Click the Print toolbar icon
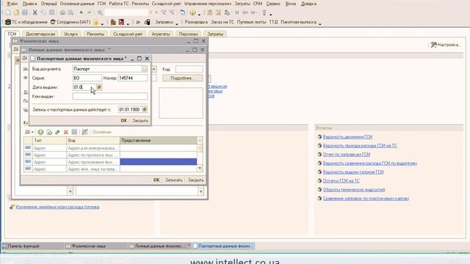 [62, 12]
